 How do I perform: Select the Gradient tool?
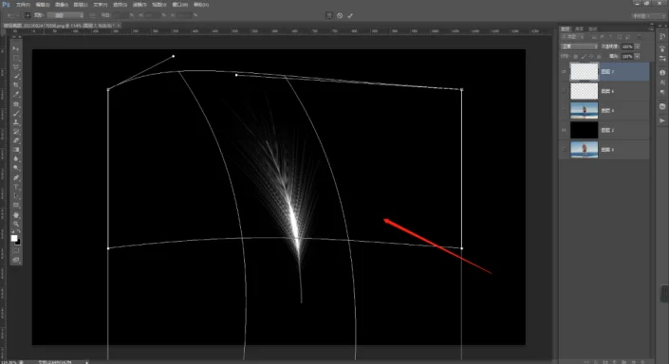(16, 150)
